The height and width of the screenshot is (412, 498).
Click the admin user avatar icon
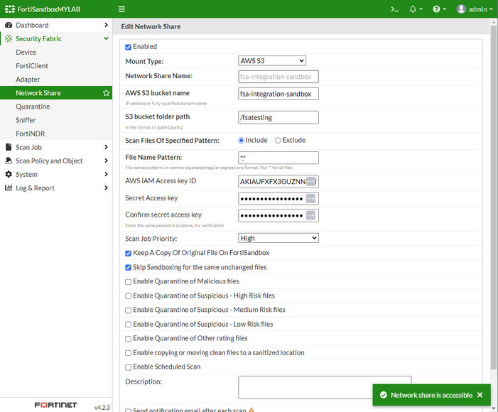[x=462, y=9]
